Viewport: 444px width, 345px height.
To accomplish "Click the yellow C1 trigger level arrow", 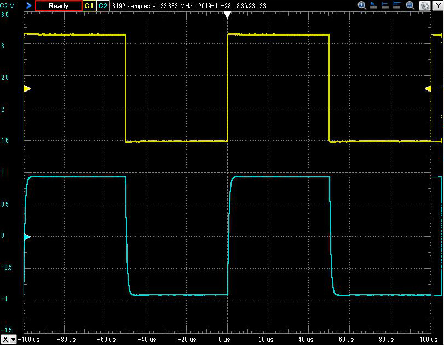I will [x=27, y=89].
